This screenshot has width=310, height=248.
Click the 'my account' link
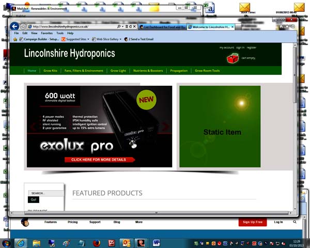point(227,48)
